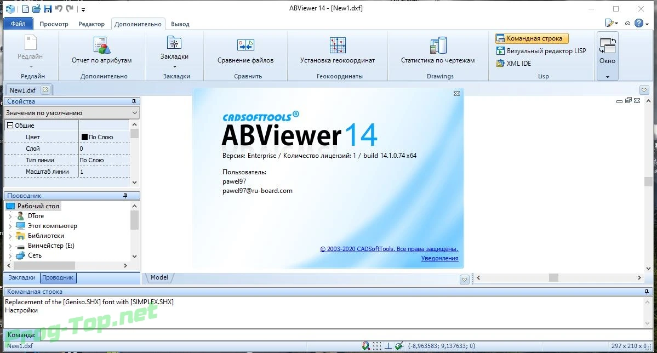Image resolution: width=657 pixels, height=353 pixels.
Task: Open Отчет по атрибутам report tool
Action: (x=101, y=49)
